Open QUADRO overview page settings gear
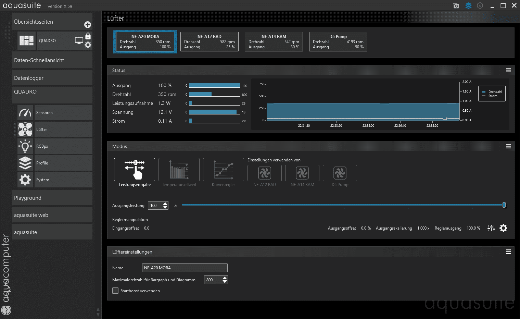The image size is (520, 319). 88,45
